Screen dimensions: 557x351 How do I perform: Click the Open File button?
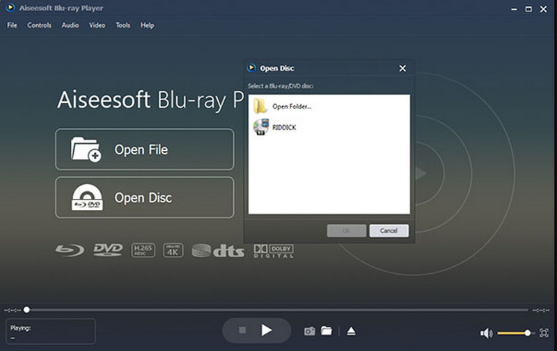pos(144,149)
